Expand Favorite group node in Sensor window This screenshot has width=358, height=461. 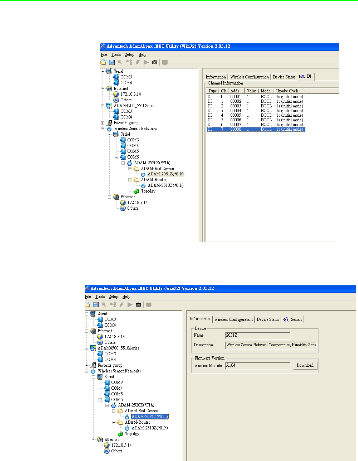click(x=87, y=365)
